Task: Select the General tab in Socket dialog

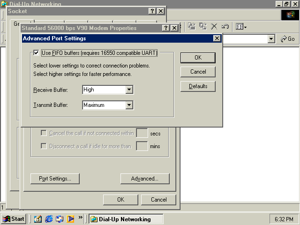Action: point(17,24)
